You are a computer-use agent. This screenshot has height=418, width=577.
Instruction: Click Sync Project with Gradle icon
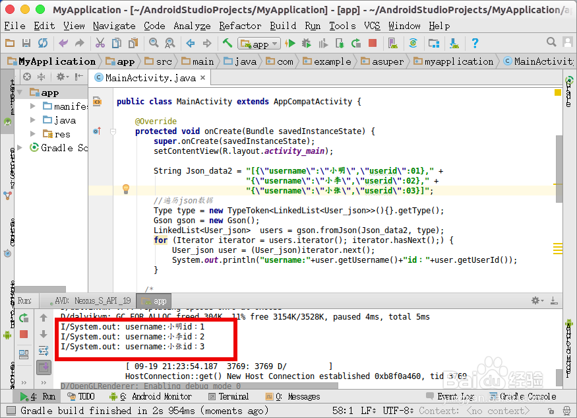click(413, 43)
